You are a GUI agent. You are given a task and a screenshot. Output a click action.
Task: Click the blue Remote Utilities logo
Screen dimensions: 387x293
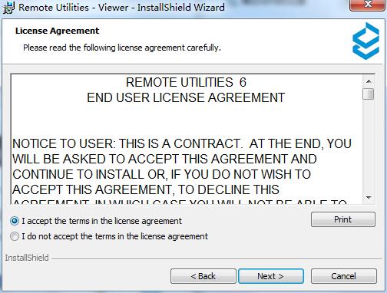click(x=365, y=41)
